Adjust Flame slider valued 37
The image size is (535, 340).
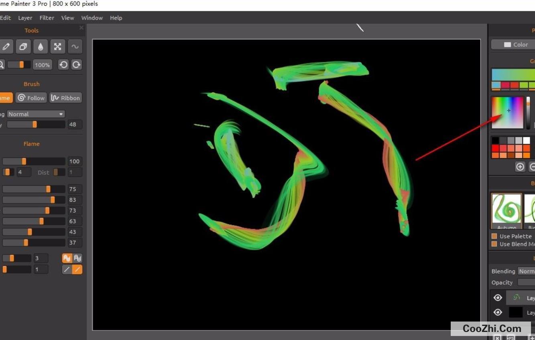point(34,242)
